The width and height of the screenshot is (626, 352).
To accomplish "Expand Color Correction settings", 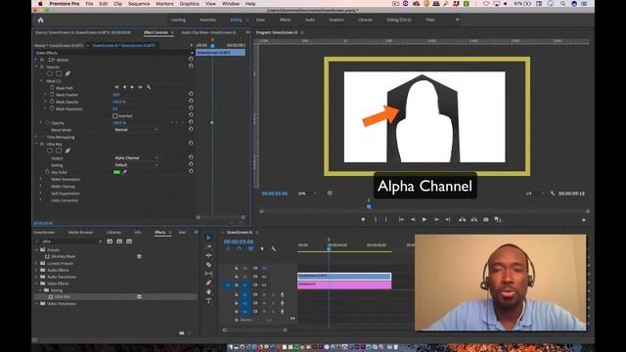I will click(41, 200).
